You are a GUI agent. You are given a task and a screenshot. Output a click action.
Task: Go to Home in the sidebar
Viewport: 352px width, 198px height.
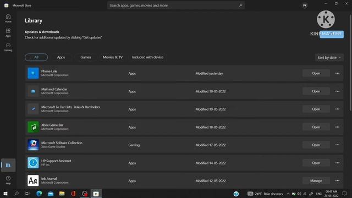click(8, 18)
